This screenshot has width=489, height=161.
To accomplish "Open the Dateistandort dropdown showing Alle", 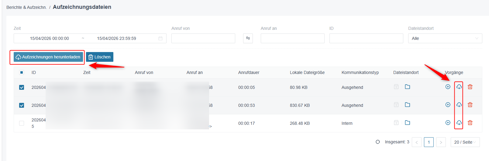I will (x=445, y=38).
